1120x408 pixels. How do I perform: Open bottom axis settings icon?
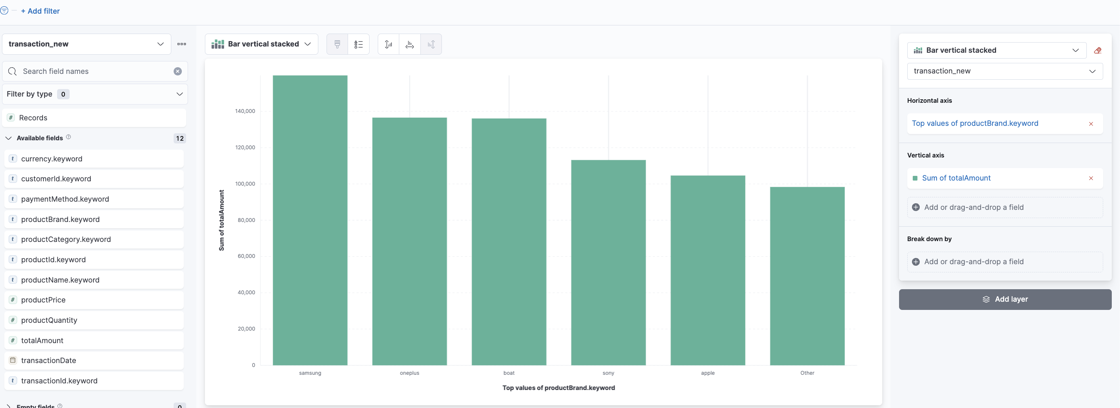[x=409, y=44]
